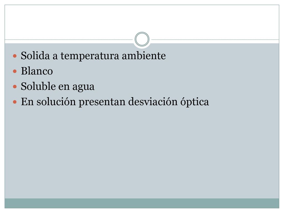Select the word 'agua'
Image resolution: width=284 pixels, height=213 pixels.
[83, 87]
